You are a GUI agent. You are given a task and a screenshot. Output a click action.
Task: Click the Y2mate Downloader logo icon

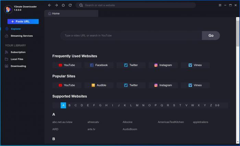(8, 10)
